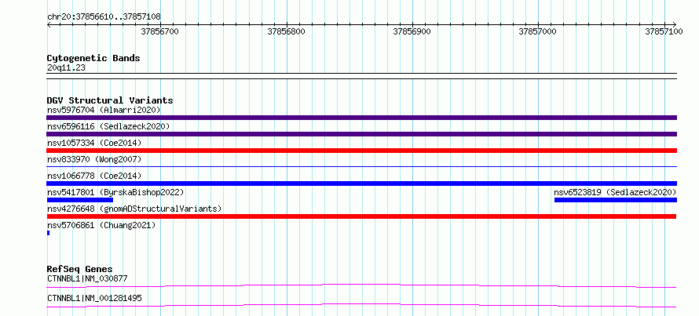Click the nsv5976704 (Almarri2020) purple variant bar

[x=361, y=118]
